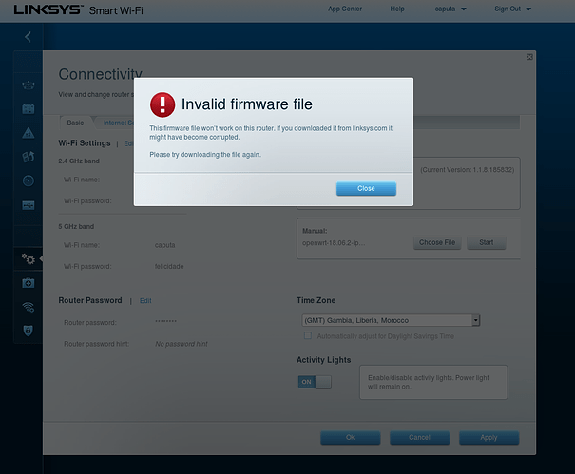Expand the Sign Out dropdown arrow
The width and height of the screenshot is (575, 474).
coord(528,9)
